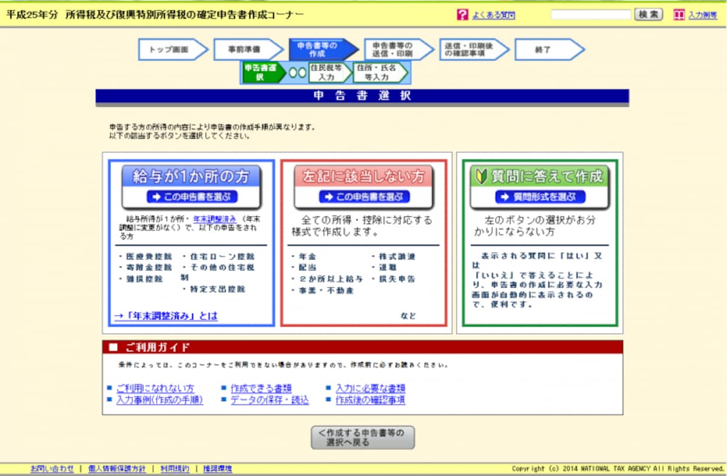Open the 推奨環境 footer link
Screen dimensions: 727x476
pos(217,469)
